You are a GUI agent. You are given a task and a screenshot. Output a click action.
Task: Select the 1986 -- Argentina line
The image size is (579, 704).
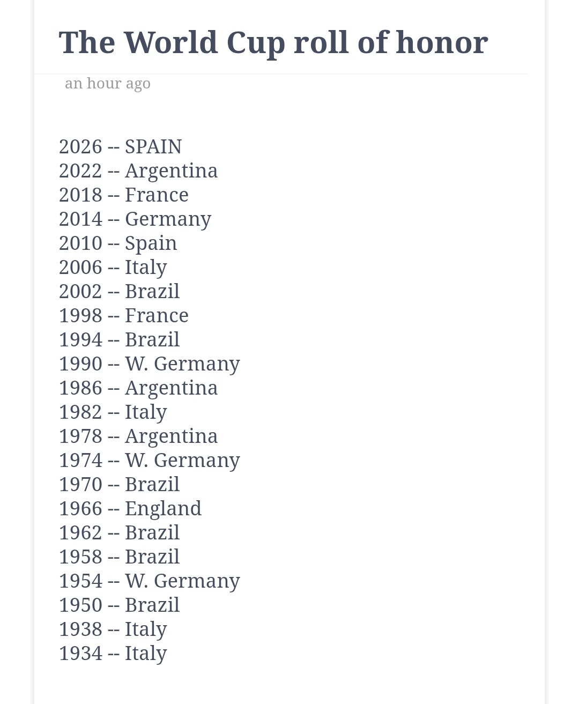pos(138,388)
